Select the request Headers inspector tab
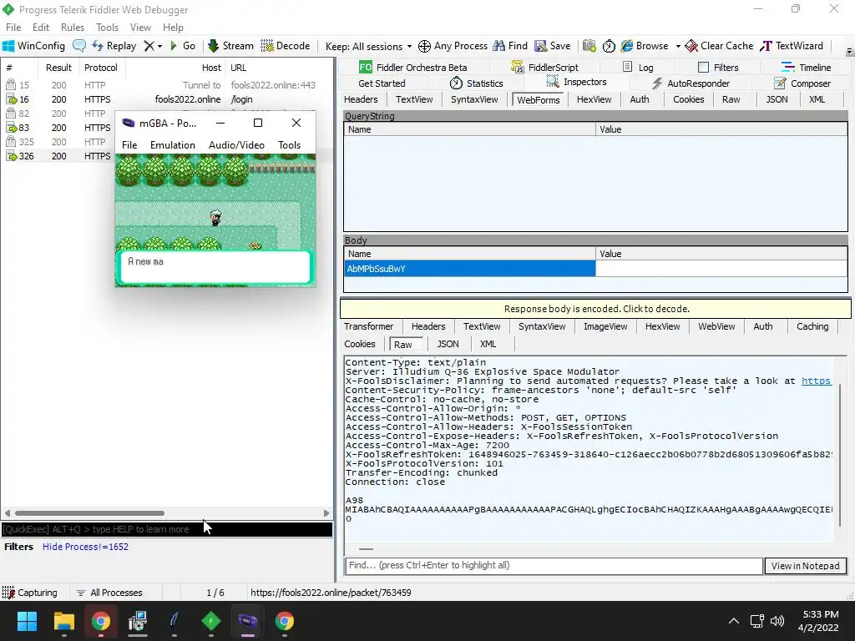The height and width of the screenshot is (641, 855). 361,99
